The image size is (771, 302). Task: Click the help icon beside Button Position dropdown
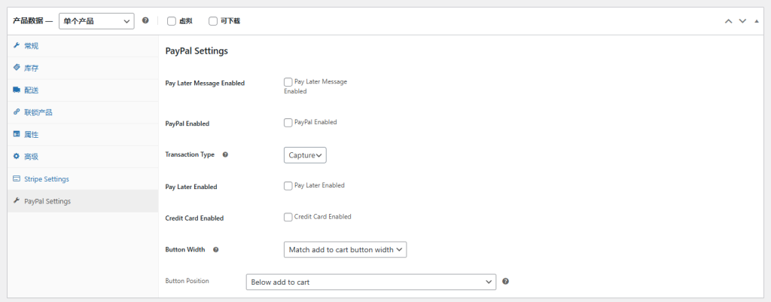tap(505, 282)
